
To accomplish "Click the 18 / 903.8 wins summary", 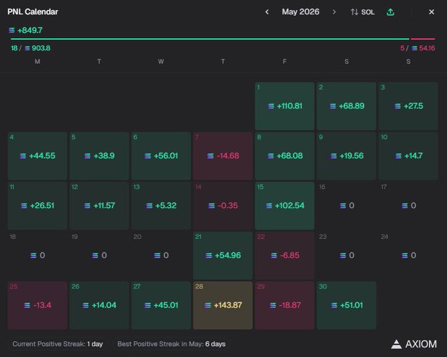I will [x=30, y=48].
